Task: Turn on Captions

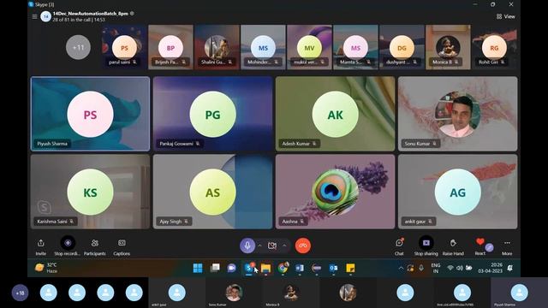Action: coord(122,246)
